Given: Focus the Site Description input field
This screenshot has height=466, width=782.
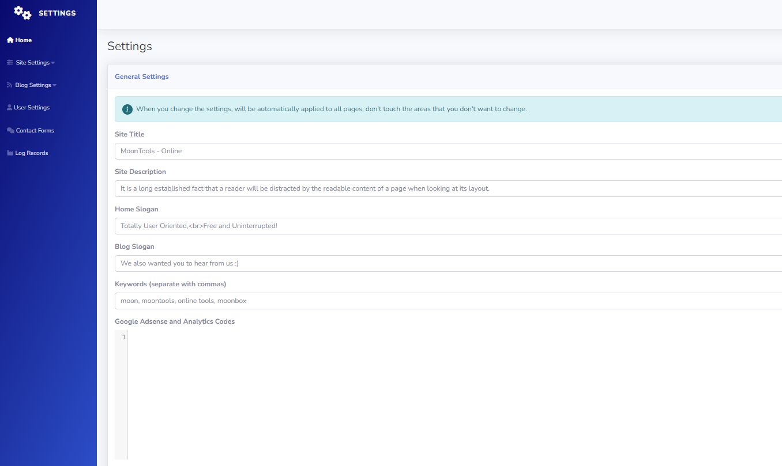Looking at the screenshot, I should [x=448, y=188].
